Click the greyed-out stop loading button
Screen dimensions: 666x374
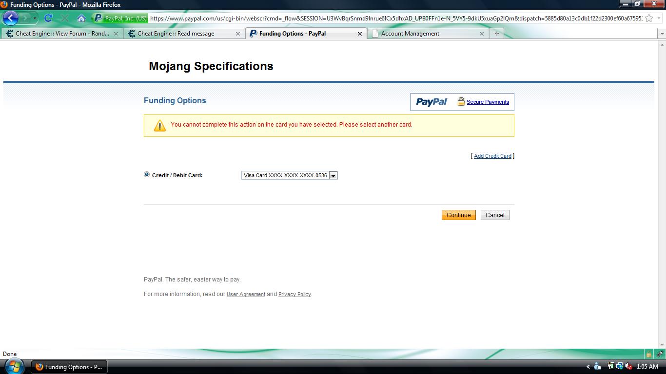pos(64,18)
